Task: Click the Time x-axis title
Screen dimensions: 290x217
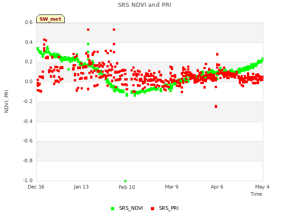Action: pyautogui.click(x=256, y=194)
